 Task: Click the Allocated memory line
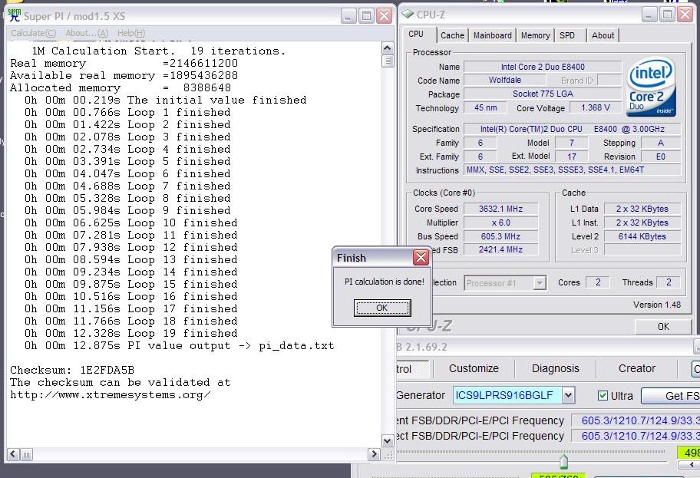(121, 88)
